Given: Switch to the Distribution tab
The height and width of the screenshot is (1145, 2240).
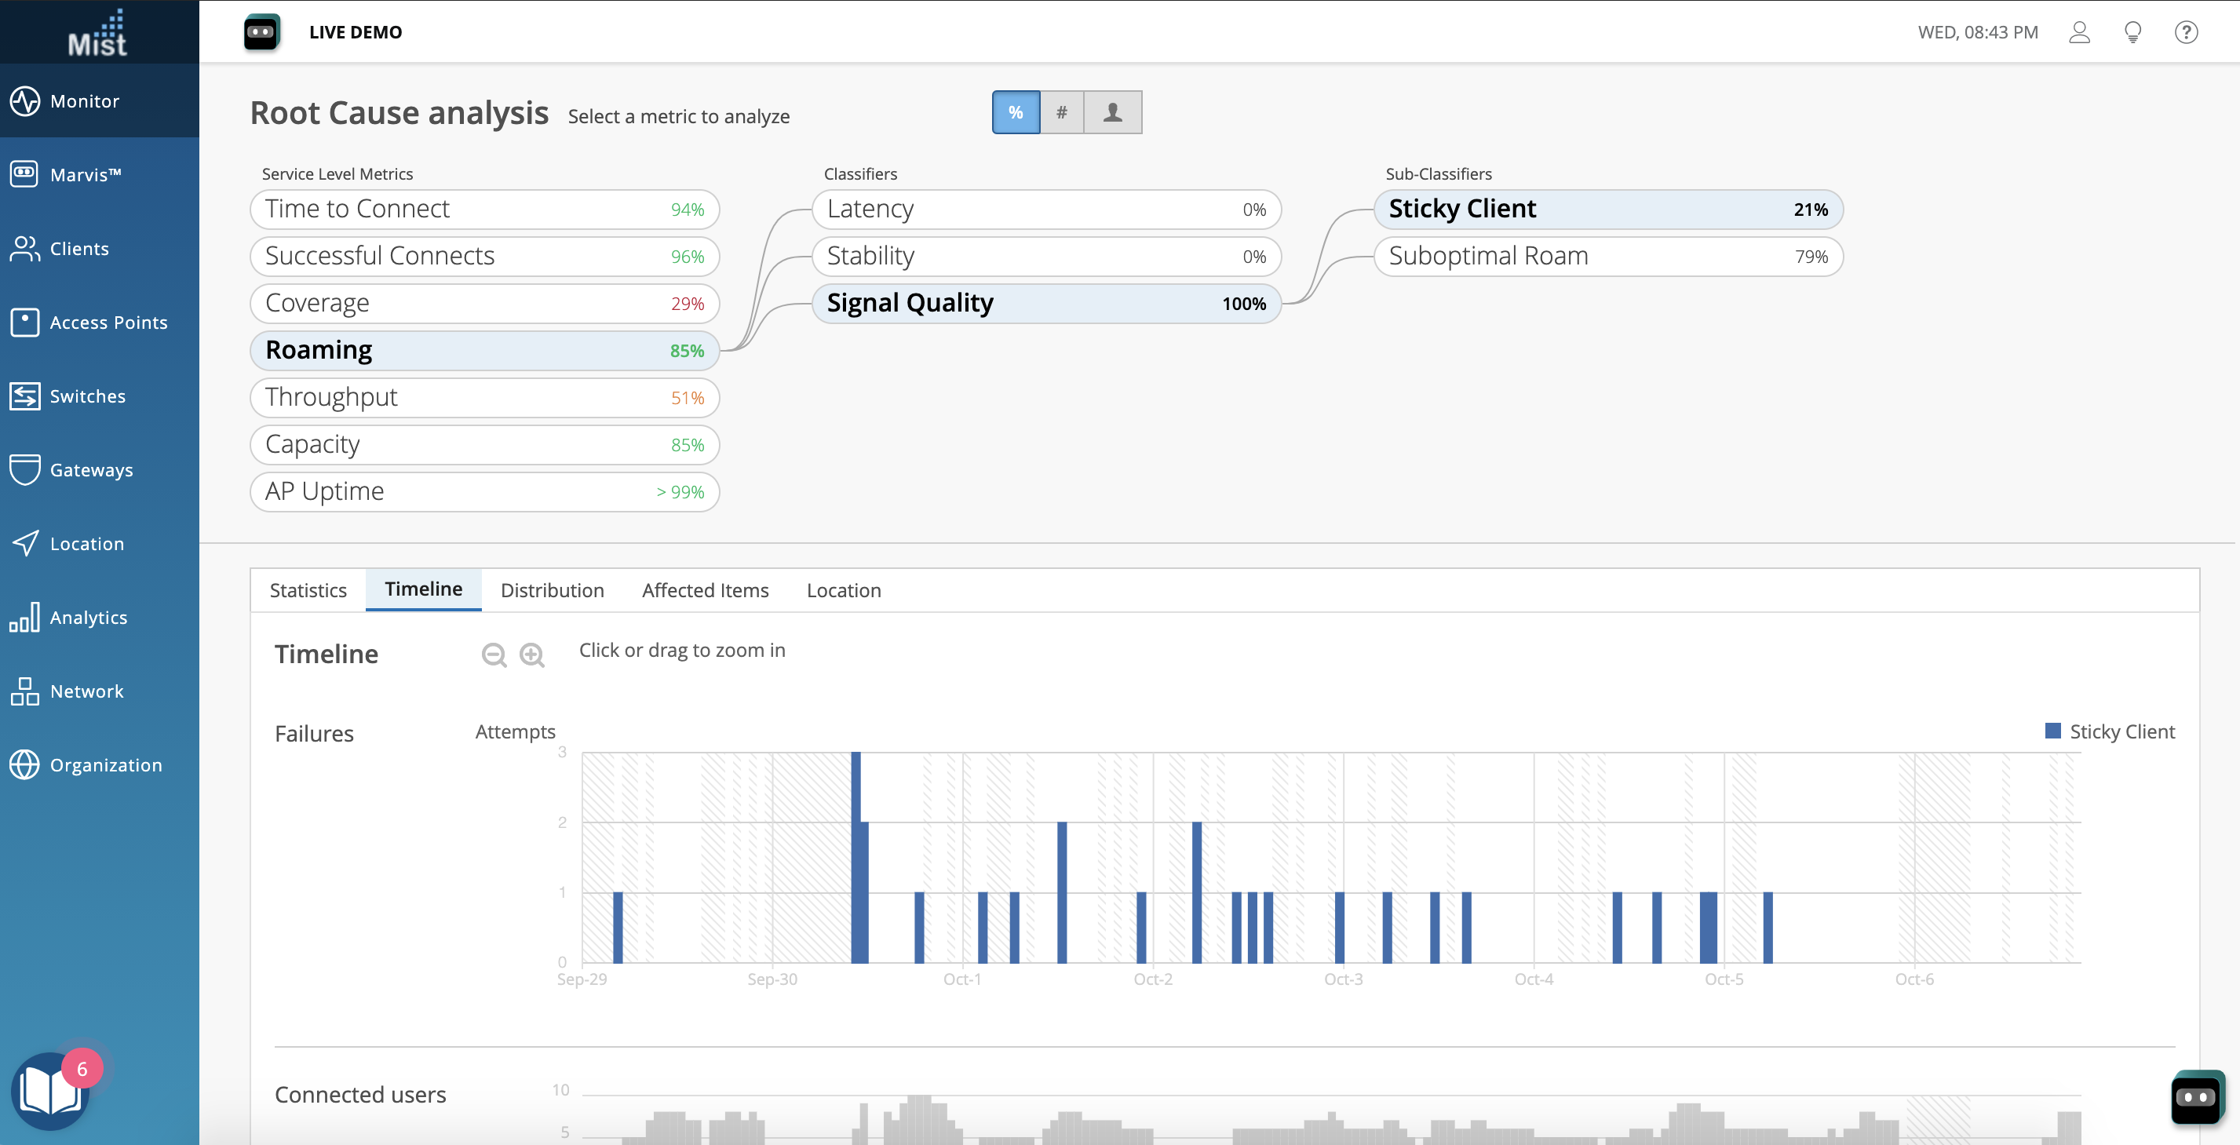Looking at the screenshot, I should click(x=553, y=590).
